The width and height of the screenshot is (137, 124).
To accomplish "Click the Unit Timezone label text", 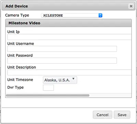I will (x=20, y=80).
